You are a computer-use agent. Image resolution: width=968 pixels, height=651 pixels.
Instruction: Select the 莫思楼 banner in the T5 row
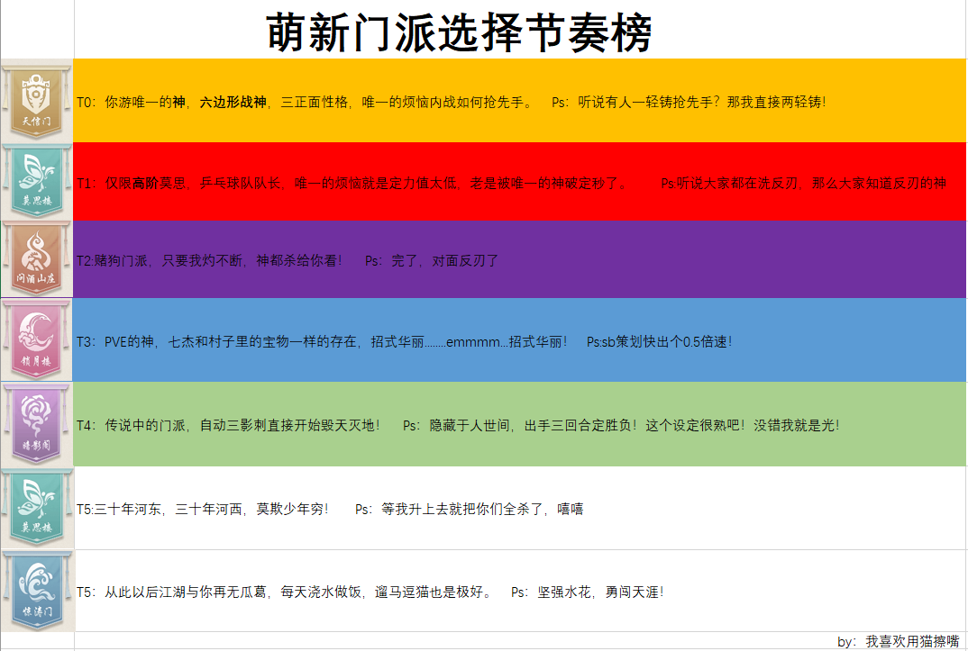coord(37,508)
